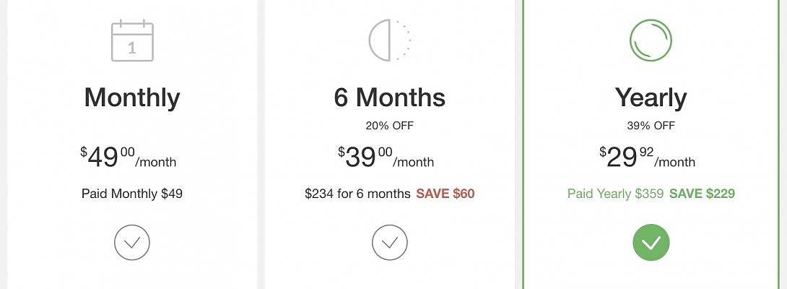Toggle the green Yearly plan checkmark
This screenshot has width=787, height=289.
pos(651,243)
